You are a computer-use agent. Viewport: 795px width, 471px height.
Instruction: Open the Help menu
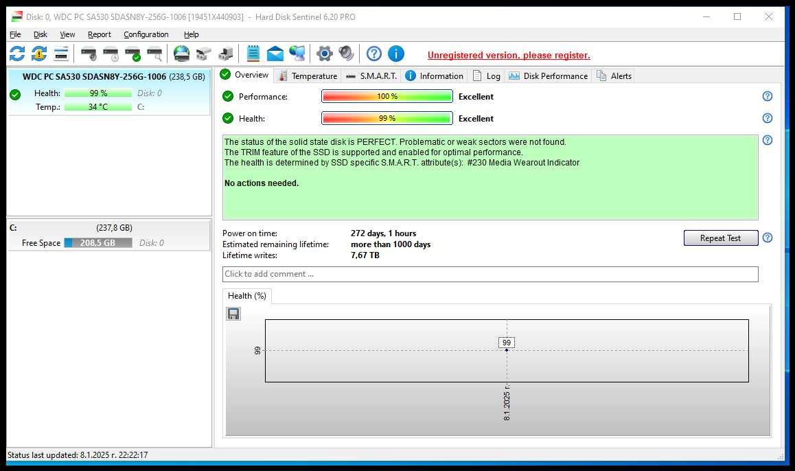click(191, 34)
